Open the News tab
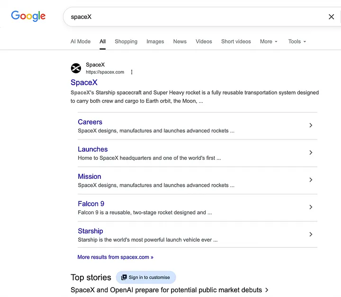This screenshot has height=297, width=341. (x=180, y=42)
